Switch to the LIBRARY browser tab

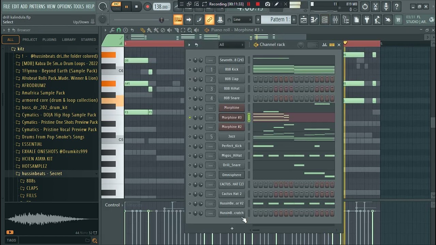click(x=69, y=39)
